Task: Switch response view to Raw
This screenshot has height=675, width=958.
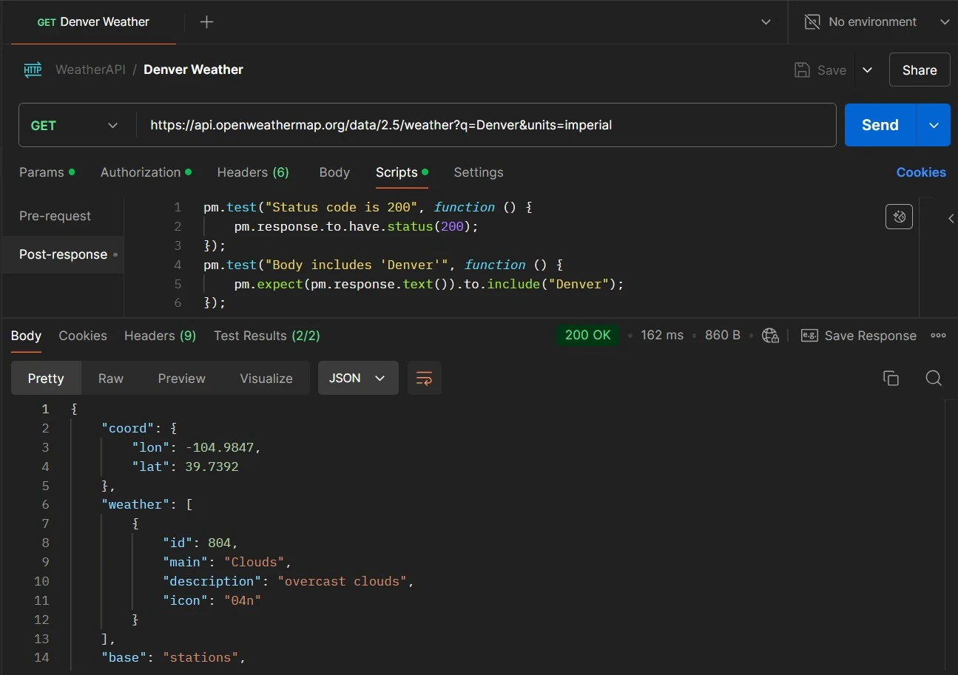Action: 111,379
